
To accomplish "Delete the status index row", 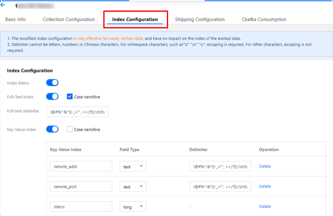I will (265, 206).
